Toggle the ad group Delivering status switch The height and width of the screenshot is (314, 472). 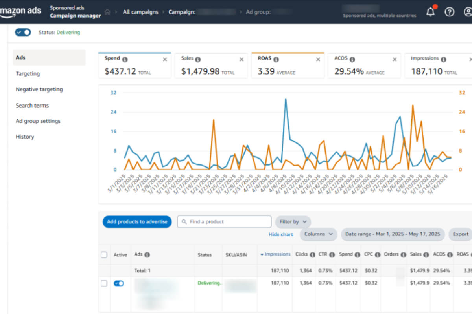[23, 32]
